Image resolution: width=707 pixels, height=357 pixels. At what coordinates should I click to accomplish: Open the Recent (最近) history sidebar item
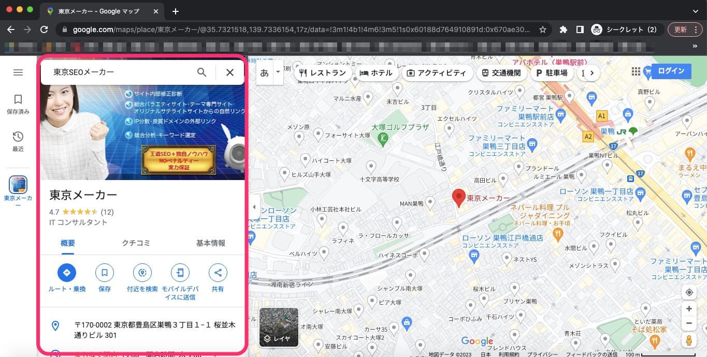(18, 141)
